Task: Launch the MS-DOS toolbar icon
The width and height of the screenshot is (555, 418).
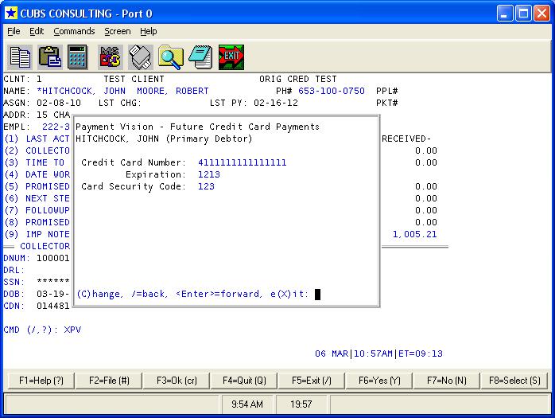Action: click(111, 57)
